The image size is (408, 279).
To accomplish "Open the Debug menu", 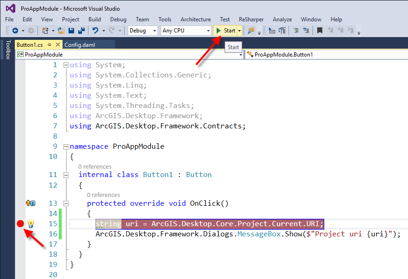I will tap(118, 19).
